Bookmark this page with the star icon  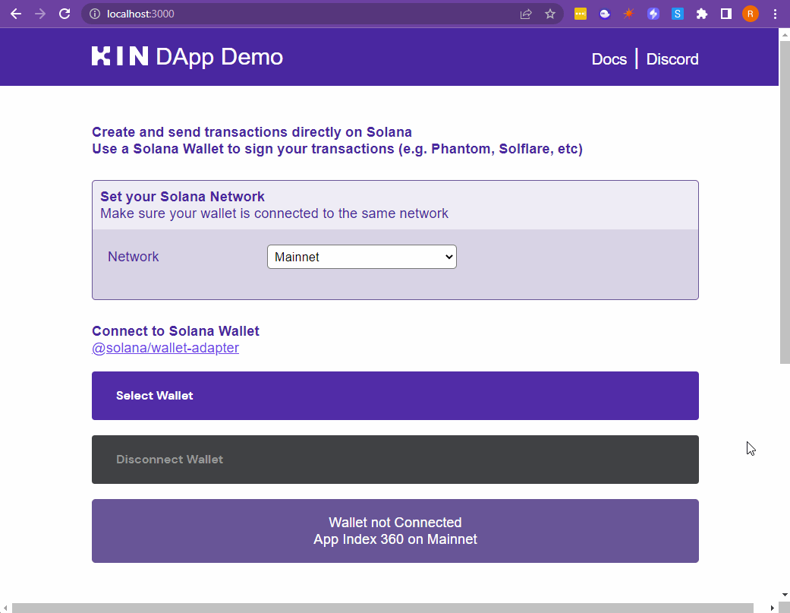click(550, 14)
